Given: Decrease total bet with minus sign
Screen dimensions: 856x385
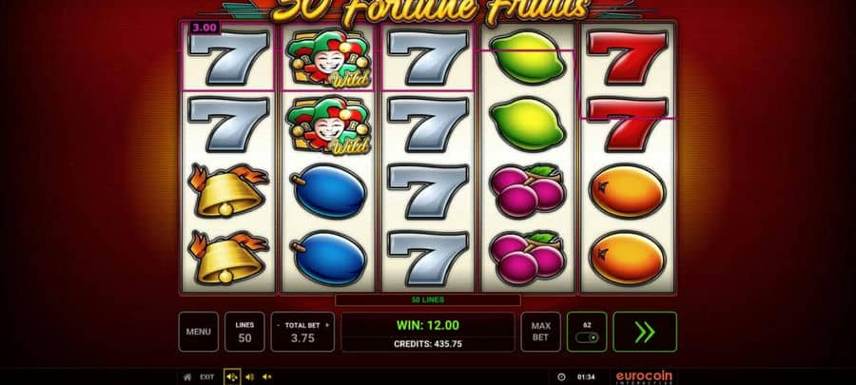Looking at the screenshot, I should coord(279,325).
